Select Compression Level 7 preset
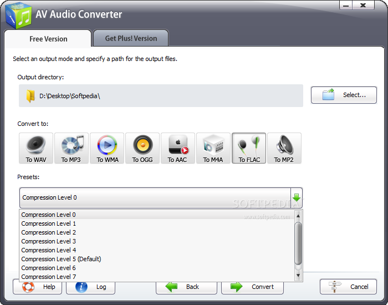The width and height of the screenshot is (388, 305). pos(157,277)
